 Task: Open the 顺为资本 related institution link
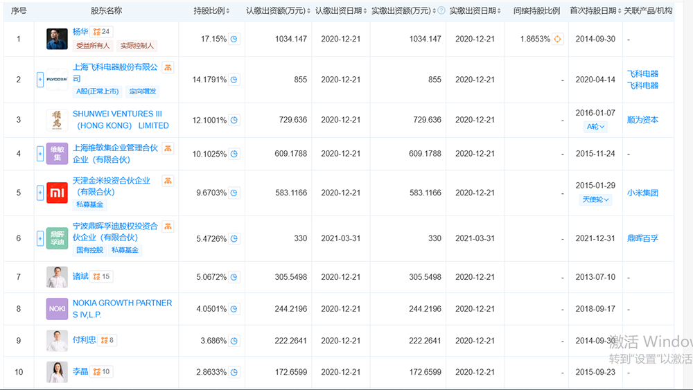pyautogui.click(x=642, y=120)
